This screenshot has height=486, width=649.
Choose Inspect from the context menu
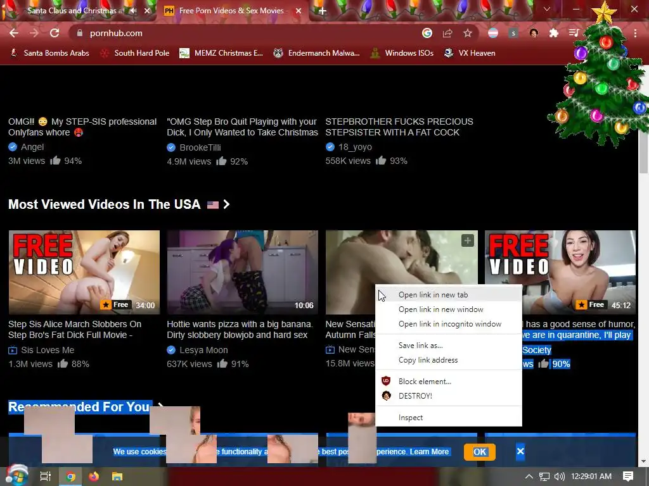(x=449, y=418)
